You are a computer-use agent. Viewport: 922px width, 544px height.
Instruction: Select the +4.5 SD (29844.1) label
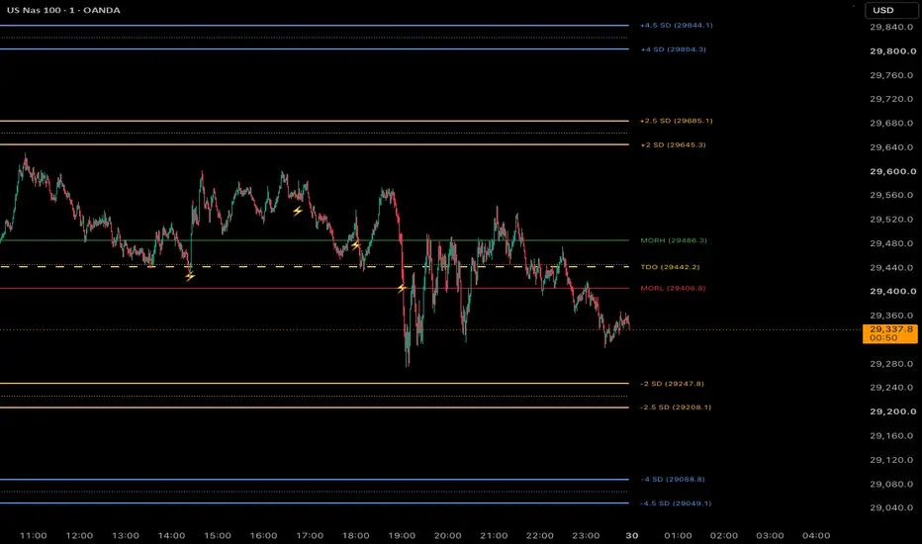tap(677, 26)
